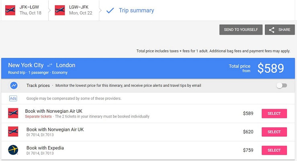Viewport: 297px width, 161px height.
Task: Select the $589 Norwegian Air UK offer
Action: point(274,114)
